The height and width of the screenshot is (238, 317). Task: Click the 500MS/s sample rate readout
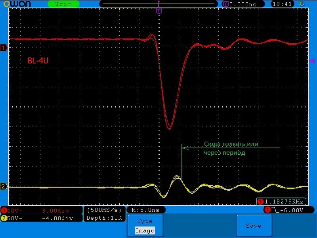click(x=104, y=210)
